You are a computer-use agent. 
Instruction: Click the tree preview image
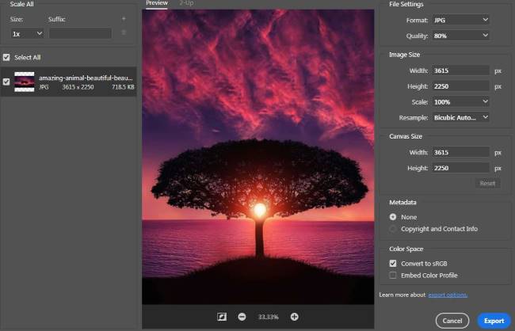[x=257, y=157]
